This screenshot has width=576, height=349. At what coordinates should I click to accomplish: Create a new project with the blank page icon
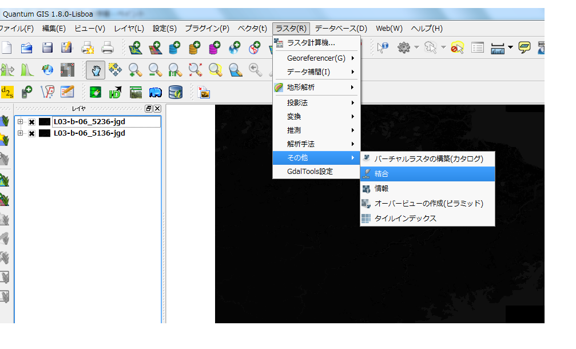[7, 47]
